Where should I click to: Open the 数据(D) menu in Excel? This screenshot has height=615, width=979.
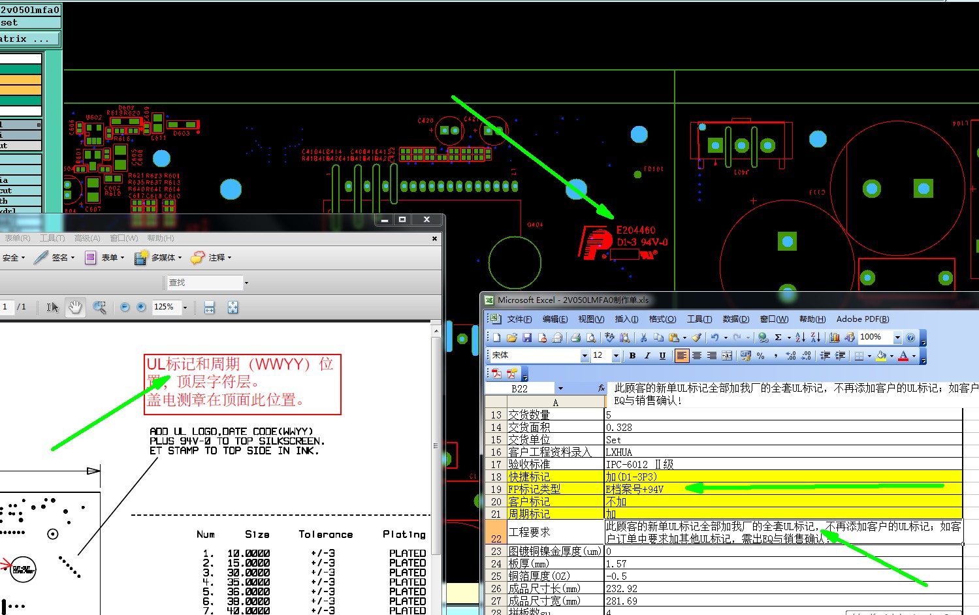click(735, 319)
